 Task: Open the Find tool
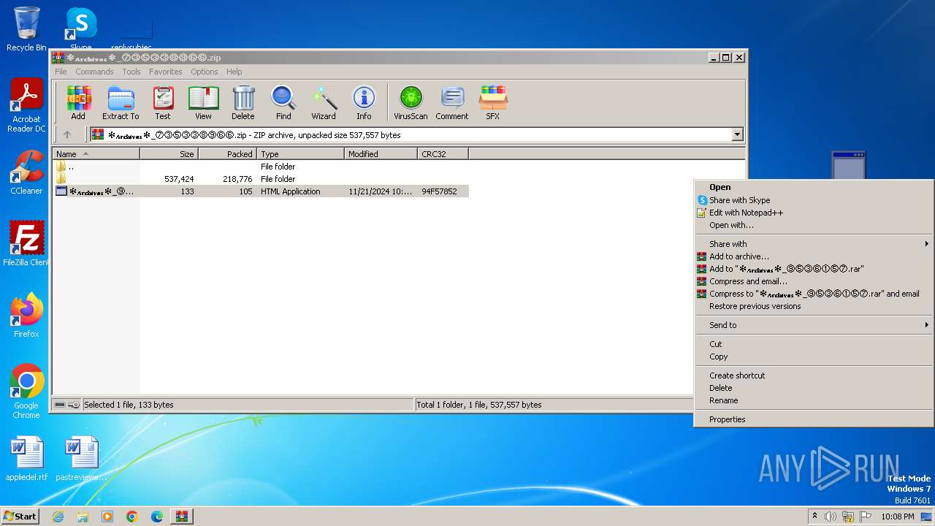(283, 102)
